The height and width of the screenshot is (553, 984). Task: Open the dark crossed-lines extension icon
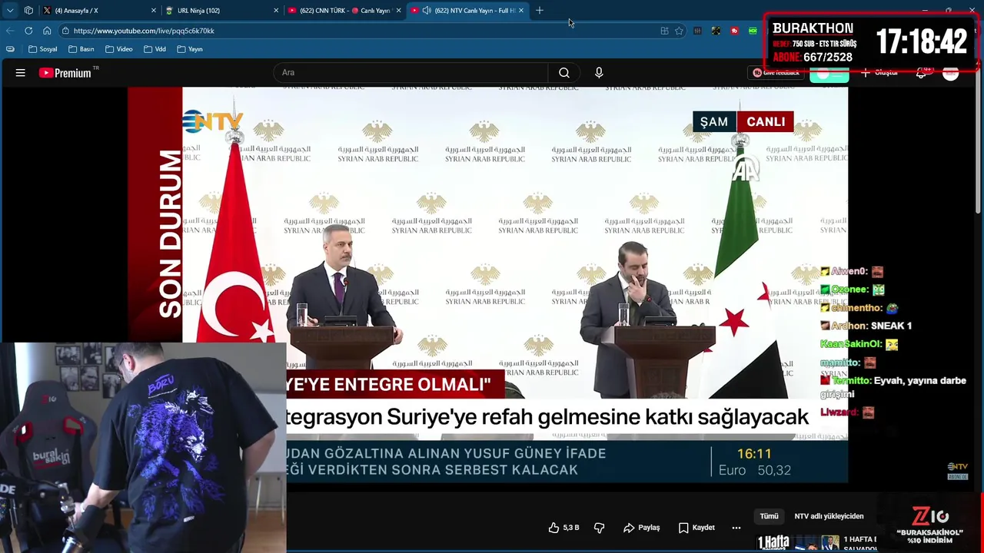point(716,31)
